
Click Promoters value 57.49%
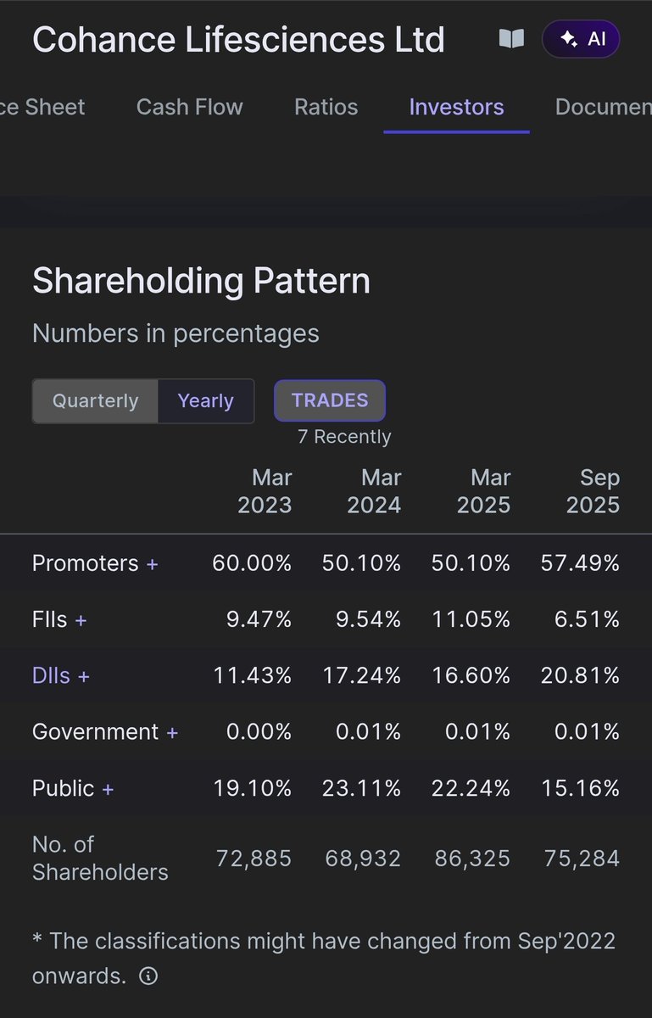(580, 563)
